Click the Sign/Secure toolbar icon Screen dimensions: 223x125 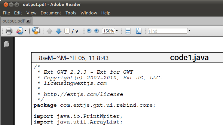36,31
